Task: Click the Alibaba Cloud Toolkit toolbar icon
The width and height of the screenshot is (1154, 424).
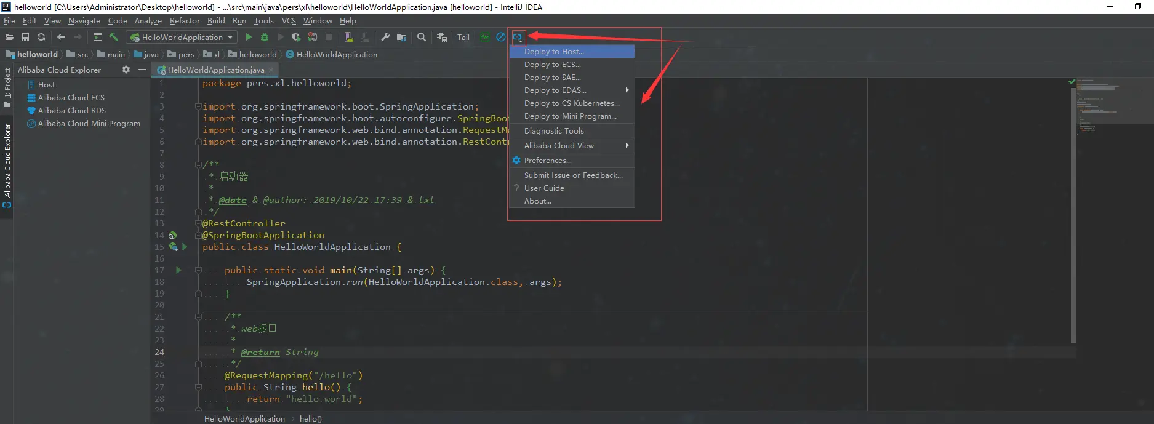Action: pyautogui.click(x=518, y=37)
